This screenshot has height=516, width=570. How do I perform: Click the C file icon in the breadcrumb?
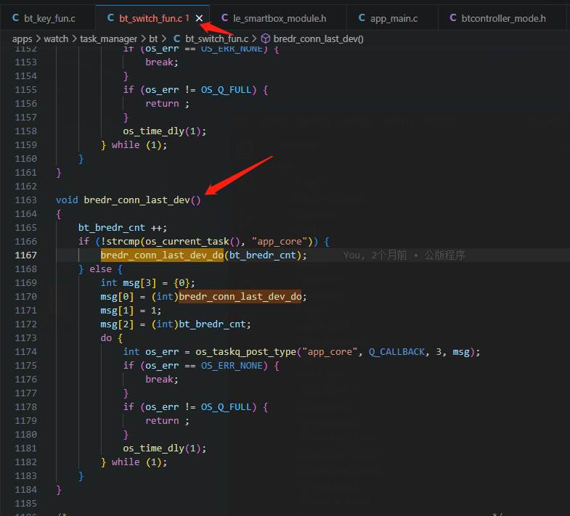point(177,38)
